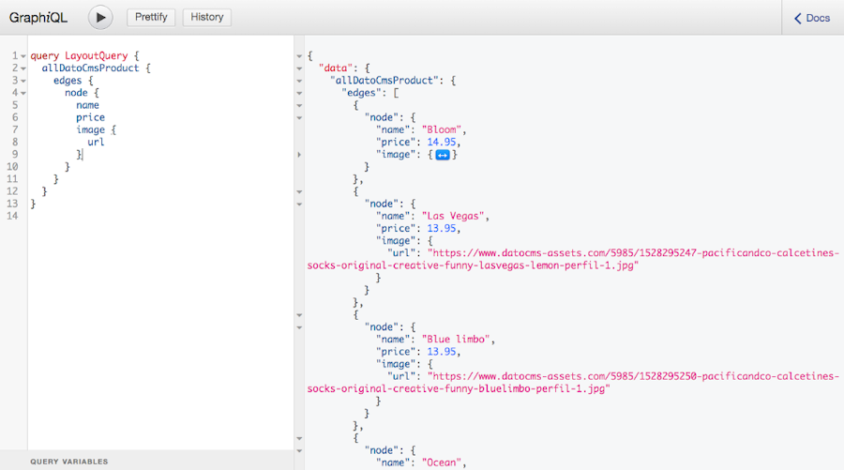Fold the edges block at line 3
The width and height of the screenshot is (844, 470).
pos(23,81)
